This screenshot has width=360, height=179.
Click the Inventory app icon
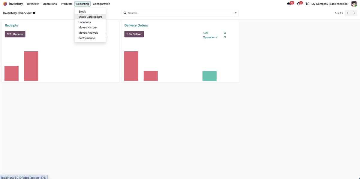4,4
